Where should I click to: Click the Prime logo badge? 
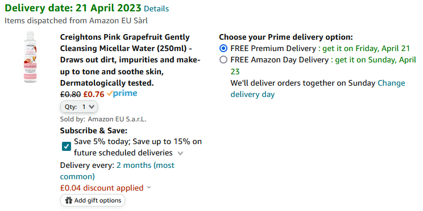point(122,94)
